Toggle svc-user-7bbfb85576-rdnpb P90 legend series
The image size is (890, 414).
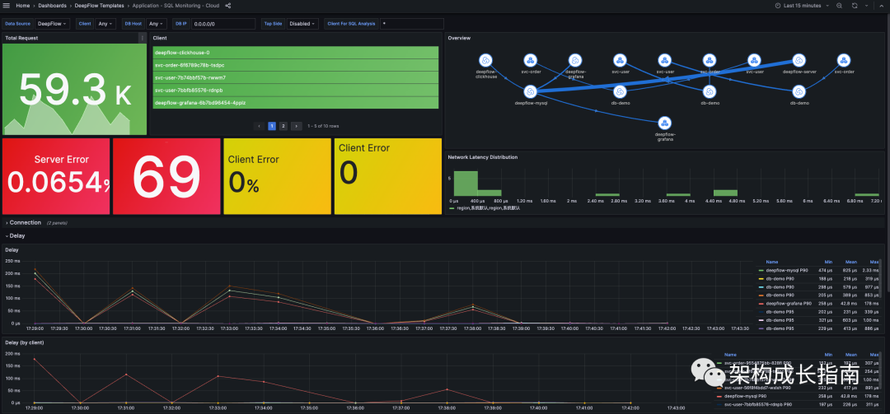(757, 404)
